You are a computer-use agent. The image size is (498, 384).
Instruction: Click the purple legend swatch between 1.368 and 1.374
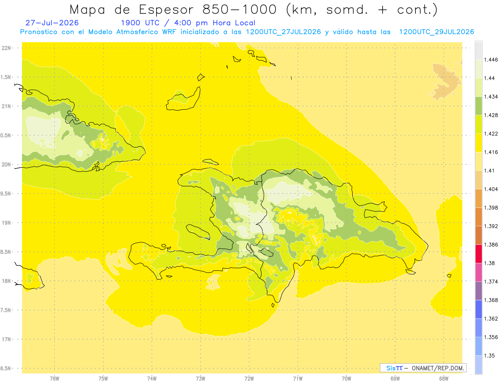pos(478,290)
